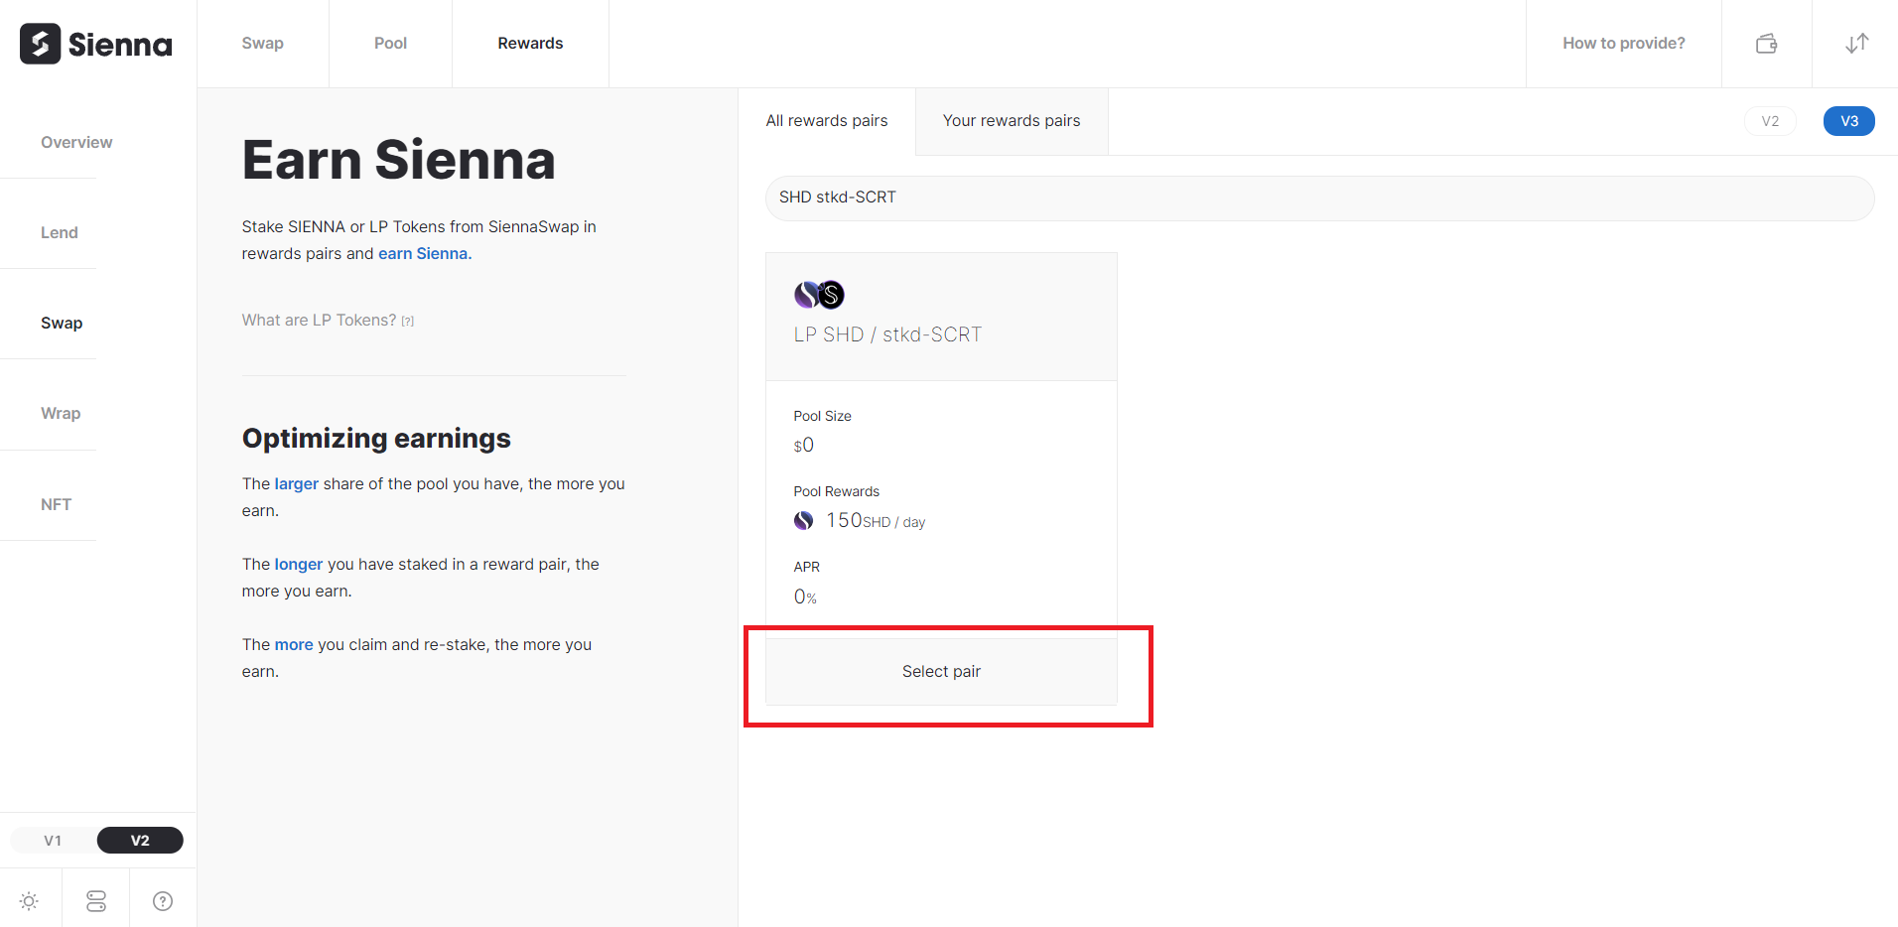1898x927 pixels.
Task: Focus the search field containing SHD stkd-SCRT
Action: pyautogui.click(x=1320, y=199)
